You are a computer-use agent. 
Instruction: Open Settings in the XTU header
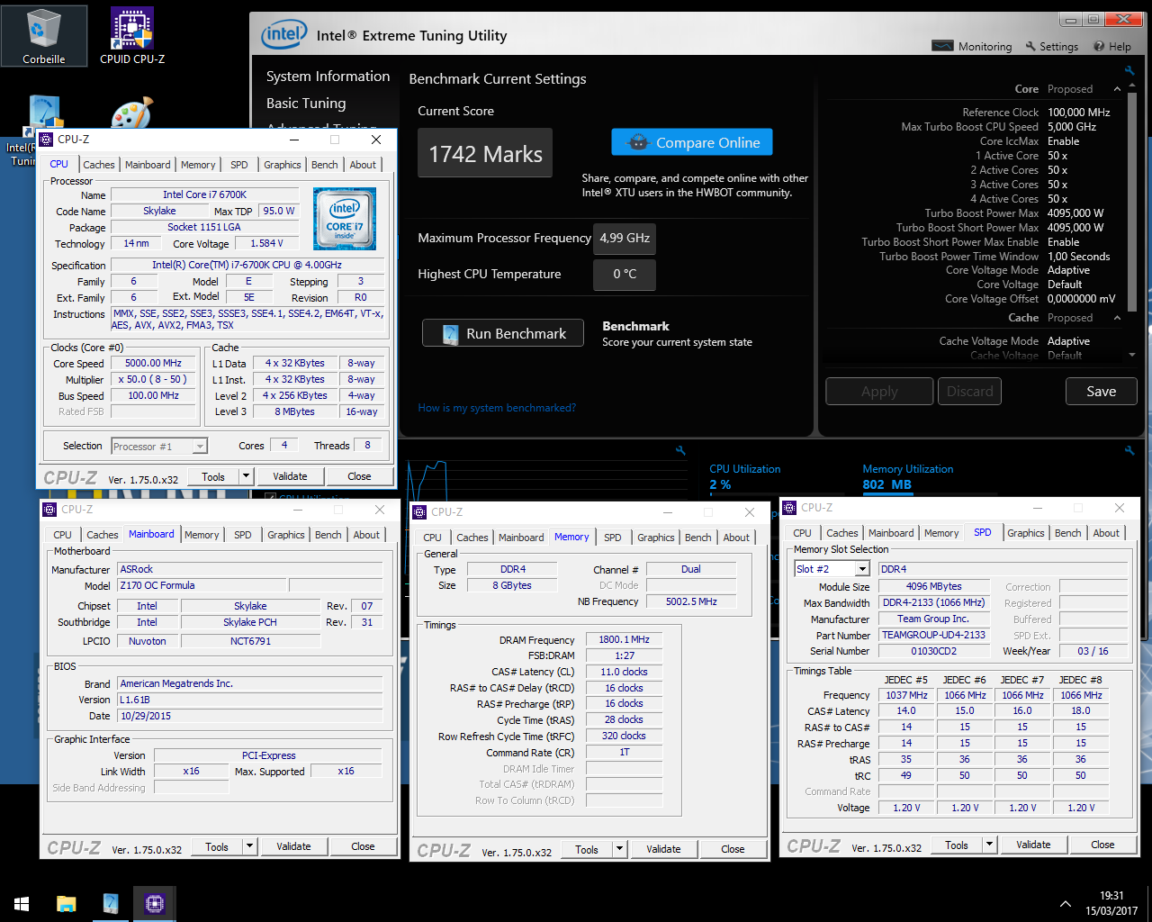pos(1051,47)
